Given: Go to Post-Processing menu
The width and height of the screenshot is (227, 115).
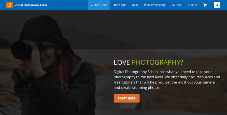Looking at the screenshot, I should (155, 5).
